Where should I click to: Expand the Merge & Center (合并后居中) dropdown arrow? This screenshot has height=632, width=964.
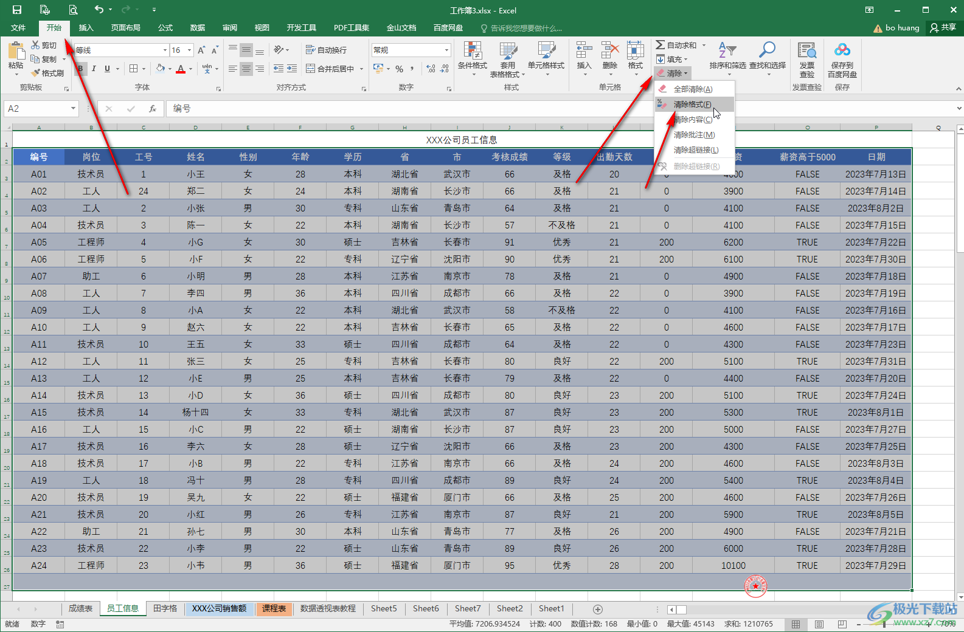coord(361,69)
